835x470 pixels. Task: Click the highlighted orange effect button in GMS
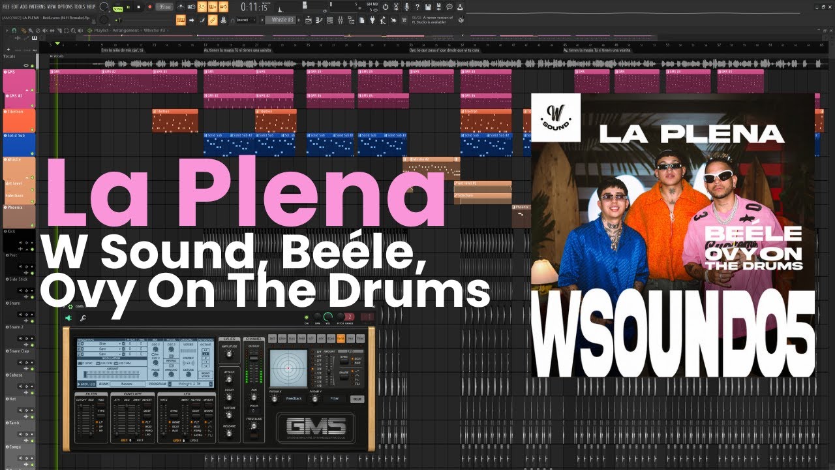341,338
